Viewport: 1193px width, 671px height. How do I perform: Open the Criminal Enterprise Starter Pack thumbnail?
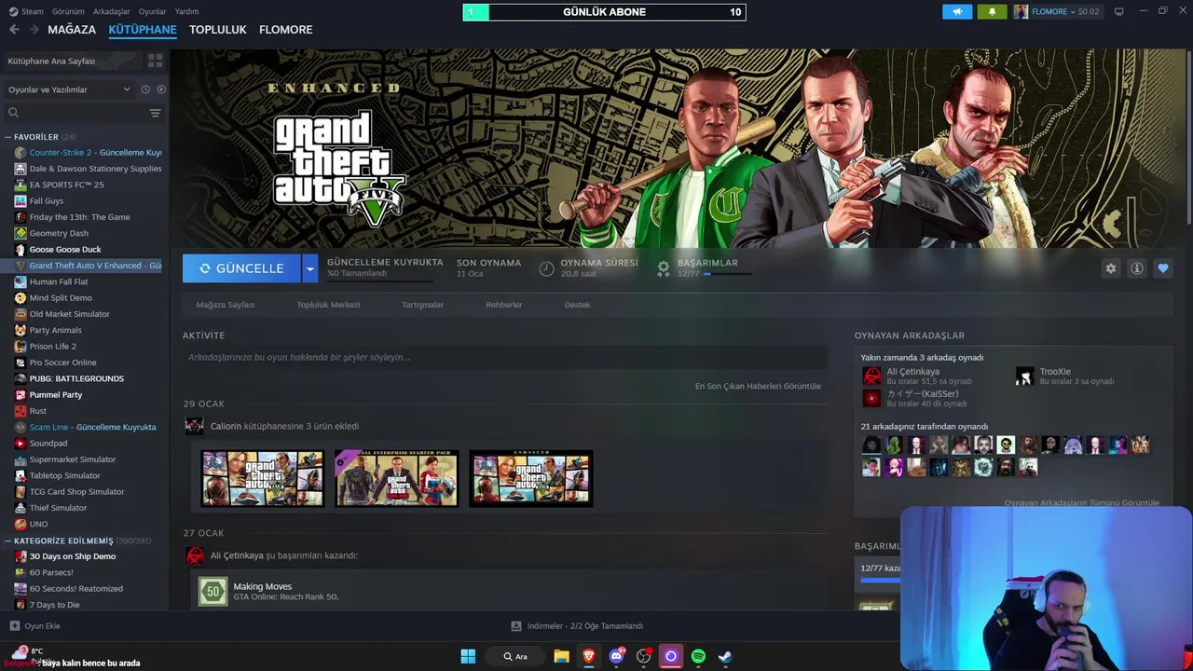point(397,478)
